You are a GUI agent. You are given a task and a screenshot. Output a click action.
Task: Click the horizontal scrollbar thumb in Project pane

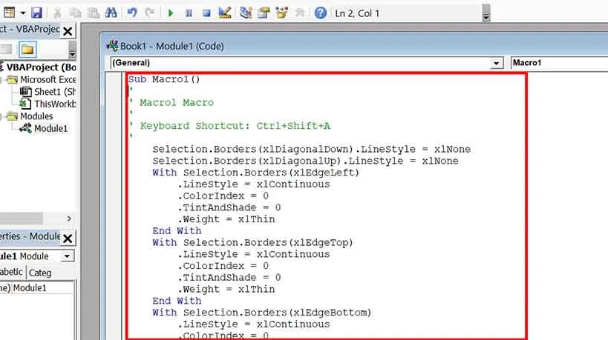coord(22,219)
